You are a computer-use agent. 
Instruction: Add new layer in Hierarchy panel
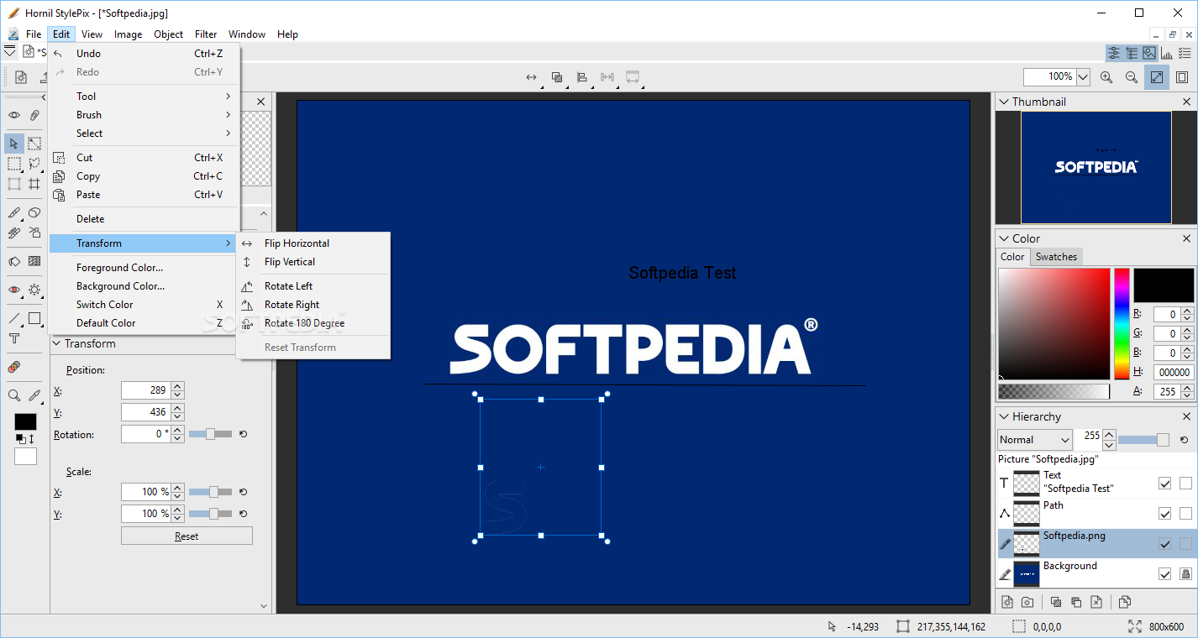1007,602
